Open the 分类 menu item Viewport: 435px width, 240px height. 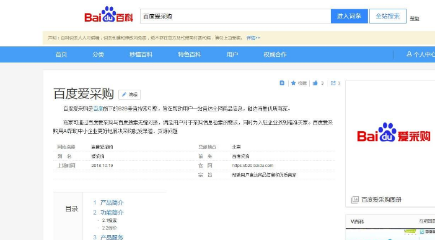pyautogui.click(x=98, y=54)
